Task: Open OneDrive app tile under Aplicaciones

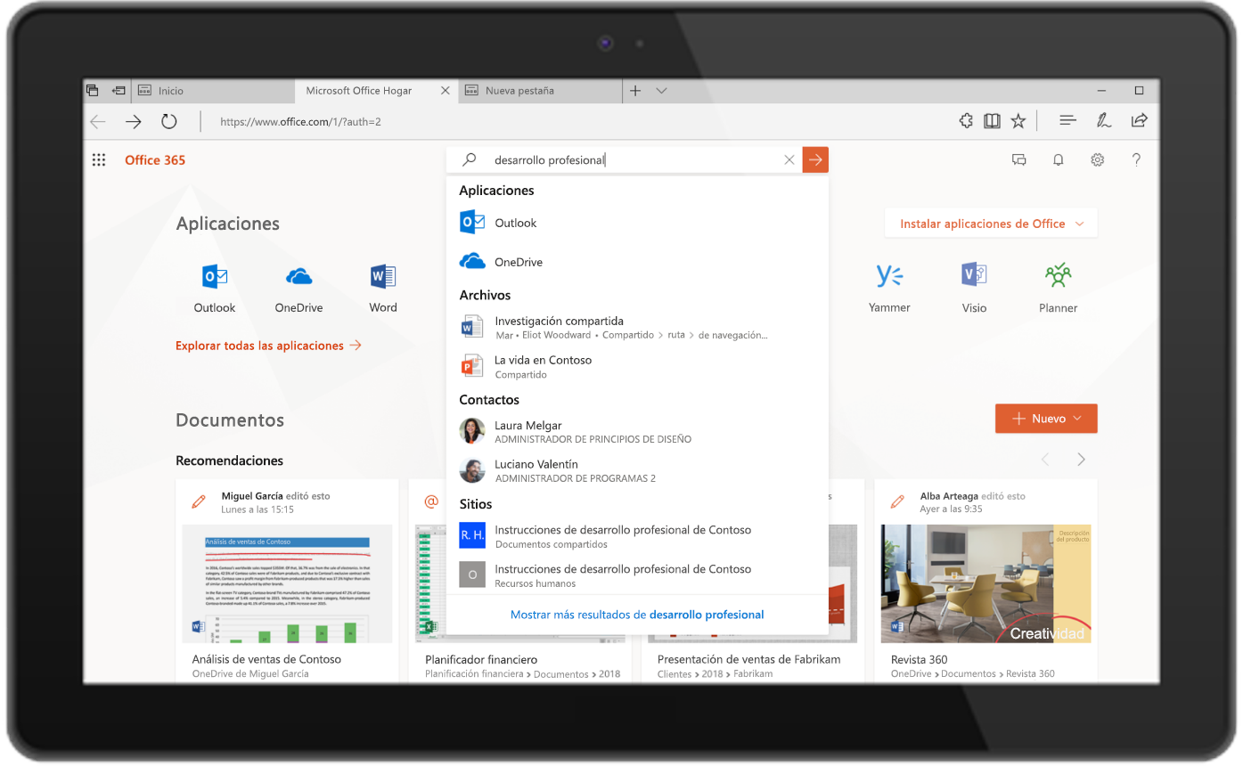Action: [x=298, y=288]
